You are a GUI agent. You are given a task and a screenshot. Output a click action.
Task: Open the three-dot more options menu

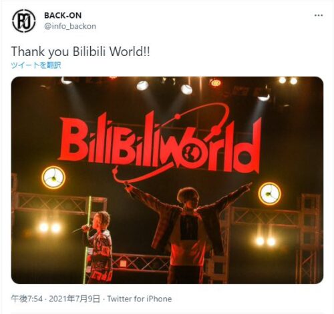point(319,15)
